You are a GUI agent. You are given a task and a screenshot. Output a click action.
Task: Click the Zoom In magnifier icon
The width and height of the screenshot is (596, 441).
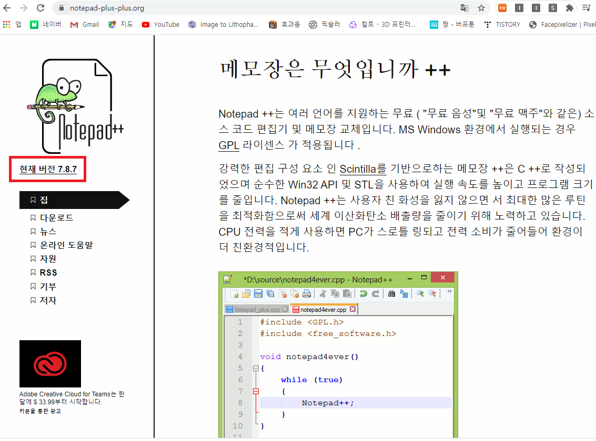[x=420, y=293]
